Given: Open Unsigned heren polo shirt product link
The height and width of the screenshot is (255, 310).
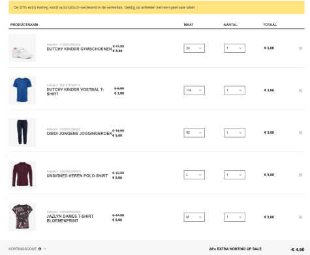Looking at the screenshot, I should (77, 175).
